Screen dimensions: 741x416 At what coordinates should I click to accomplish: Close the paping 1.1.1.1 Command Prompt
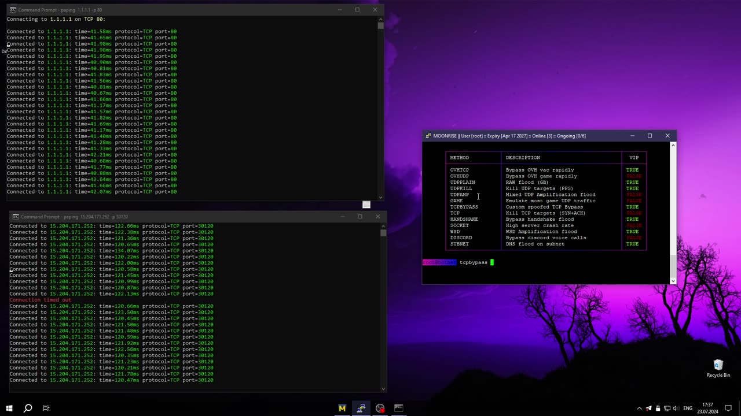[x=375, y=10]
